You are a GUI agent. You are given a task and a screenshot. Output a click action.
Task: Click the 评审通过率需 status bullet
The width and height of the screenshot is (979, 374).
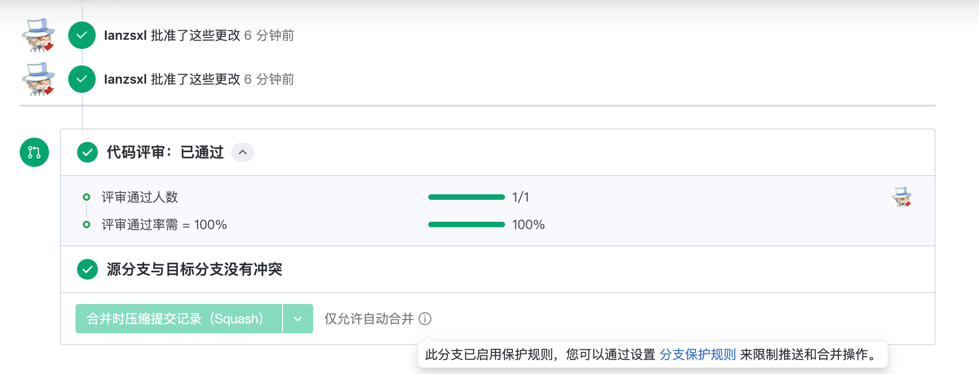[87, 224]
